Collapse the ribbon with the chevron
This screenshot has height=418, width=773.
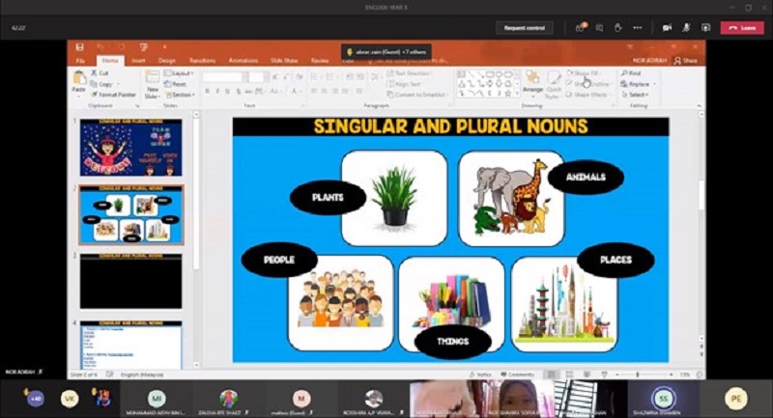point(699,106)
